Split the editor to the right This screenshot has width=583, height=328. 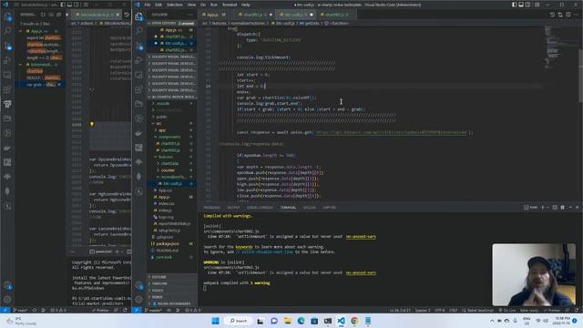[x=568, y=15]
